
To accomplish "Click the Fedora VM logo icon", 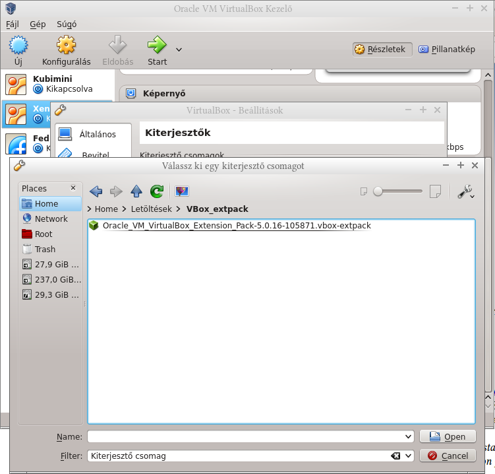I will click(16, 144).
